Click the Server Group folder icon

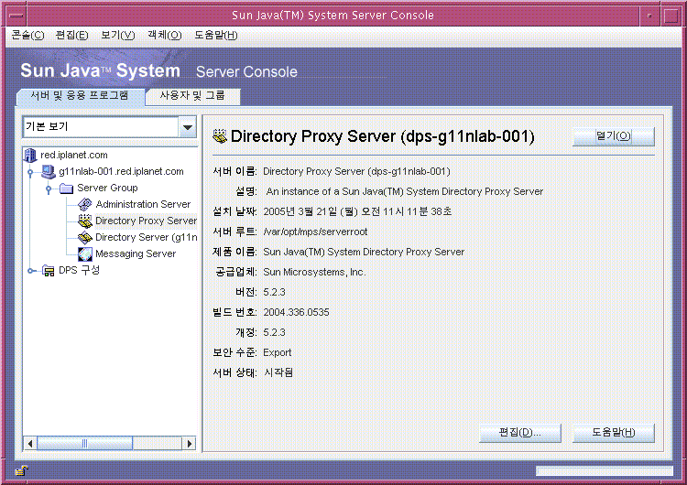click(66, 189)
